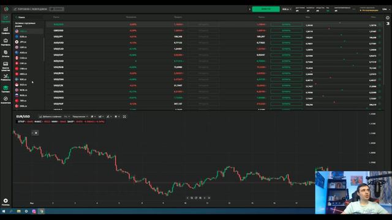Click the presenter webcam thumbnail
Viewport: 392px width, 220px height.
click(353, 193)
